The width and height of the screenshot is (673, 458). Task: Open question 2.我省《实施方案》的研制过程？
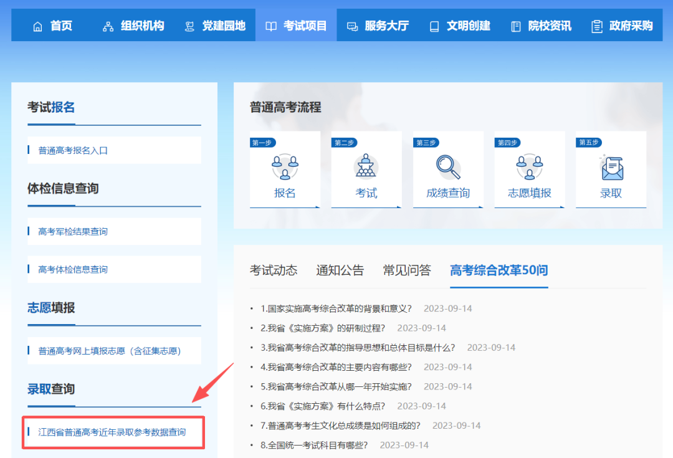pos(323,328)
